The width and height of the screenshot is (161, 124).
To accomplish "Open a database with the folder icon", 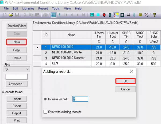I will (11, 15).
